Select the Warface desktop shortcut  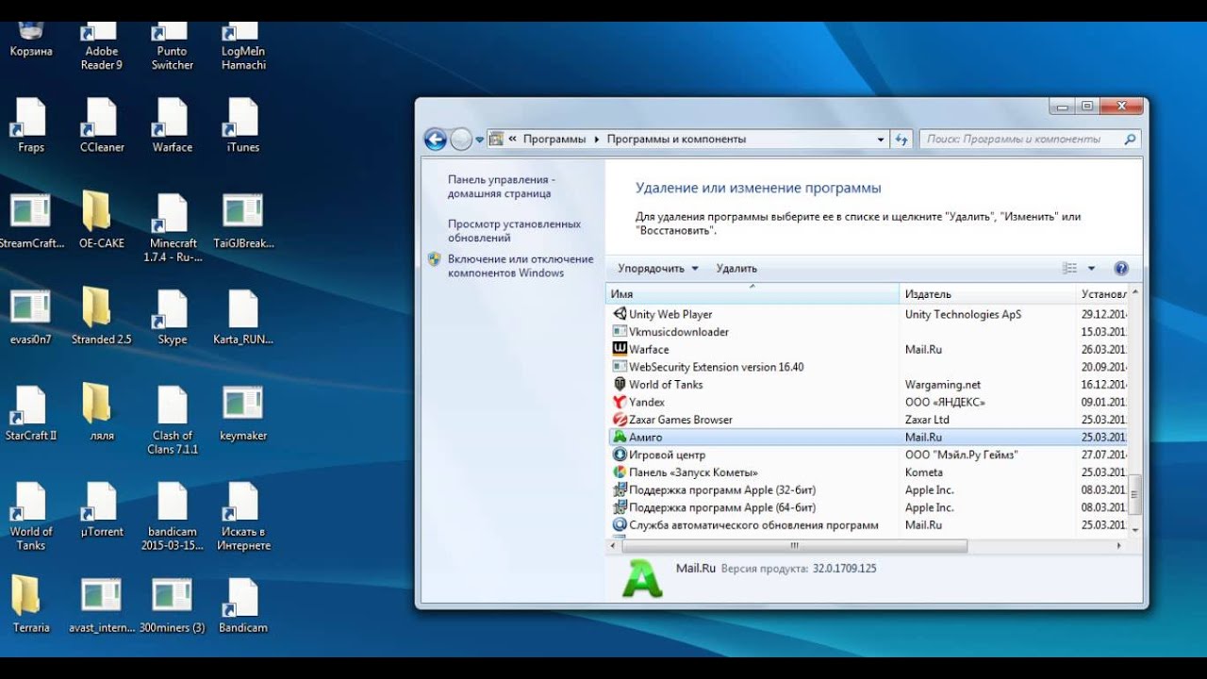coord(172,125)
